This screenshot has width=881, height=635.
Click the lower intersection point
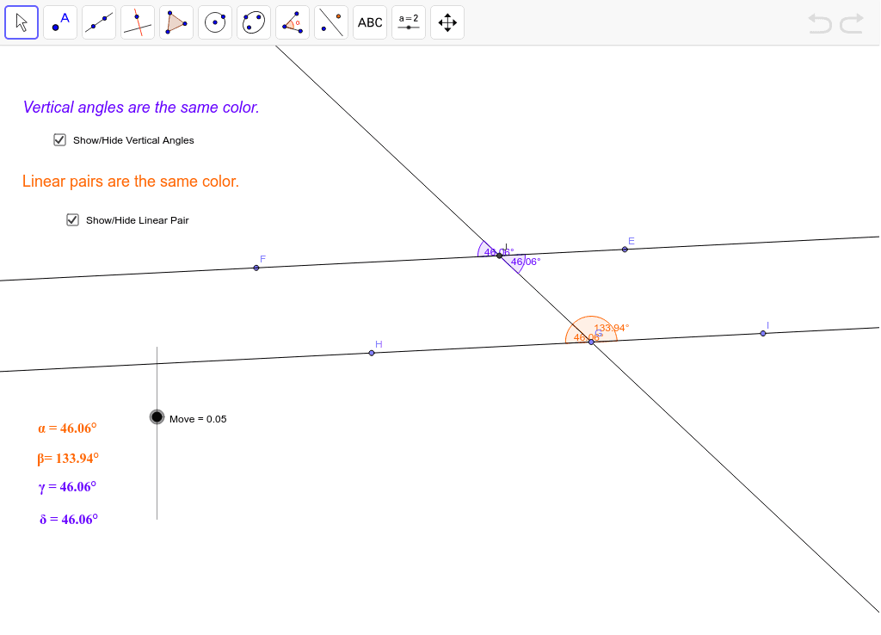click(x=591, y=342)
